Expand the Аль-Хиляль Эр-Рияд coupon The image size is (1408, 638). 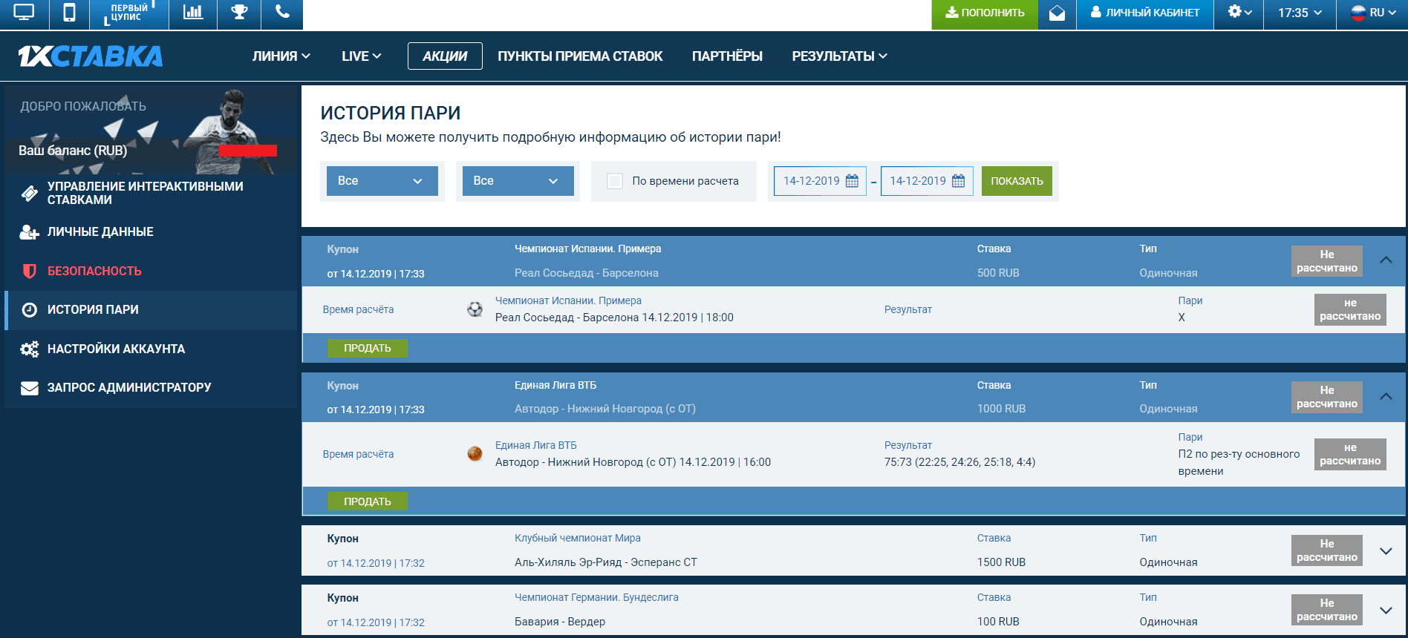pos(1386,550)
